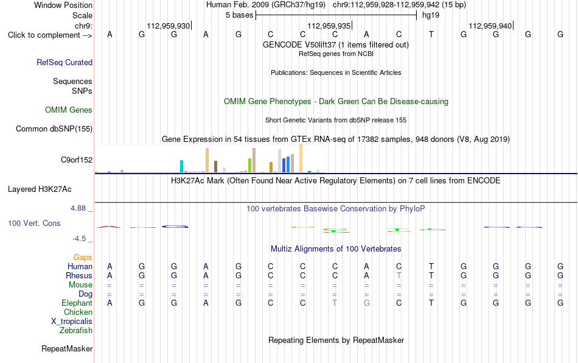
Task: Click the 112,959,940 coordinate marker
Action: coord(490,26)
